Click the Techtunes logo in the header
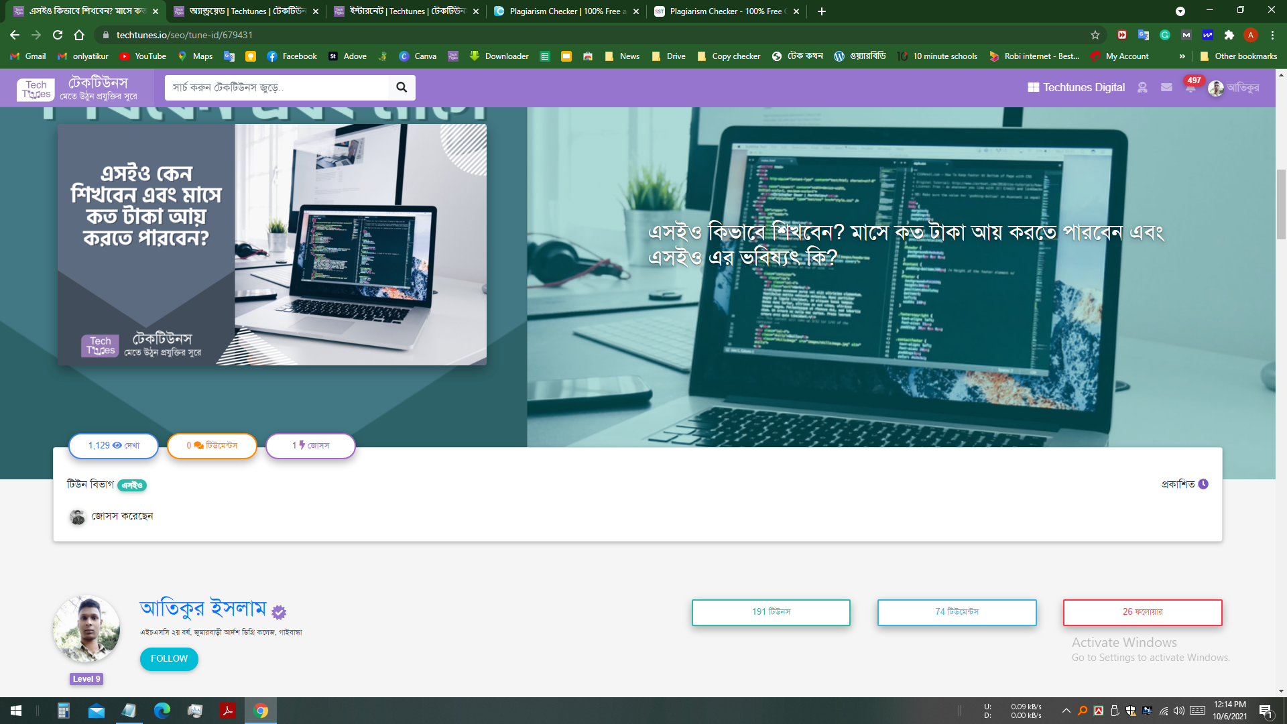 tap(36, 88)
